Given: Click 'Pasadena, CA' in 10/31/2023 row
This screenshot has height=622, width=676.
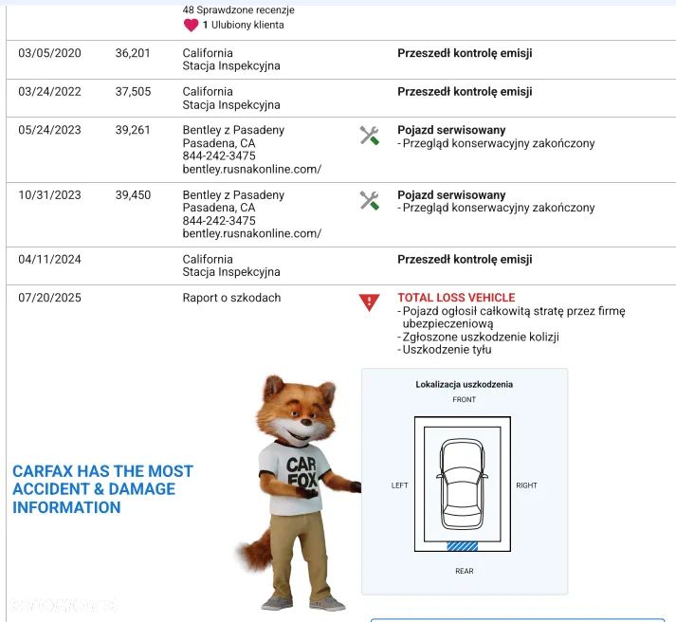Looking at the screenshot, I should (219, 208).
